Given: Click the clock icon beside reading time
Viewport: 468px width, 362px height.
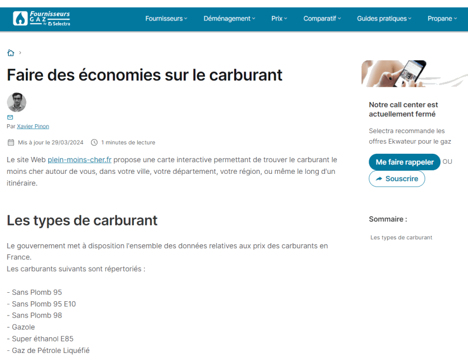Looking at the screenshot, I should click(94, 142).
